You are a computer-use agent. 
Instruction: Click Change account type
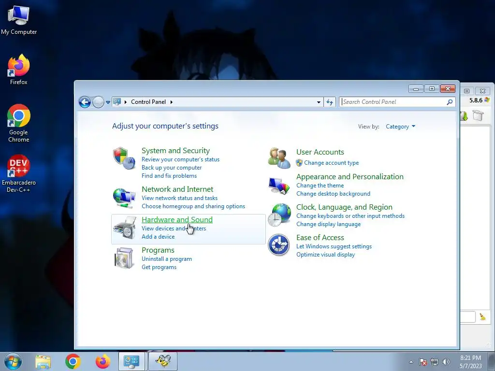pos(332,163)
